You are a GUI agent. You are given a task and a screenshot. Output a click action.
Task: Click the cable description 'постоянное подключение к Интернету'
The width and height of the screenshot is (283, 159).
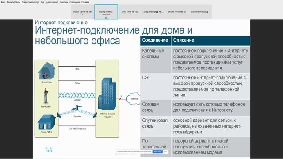pos(210,60)
